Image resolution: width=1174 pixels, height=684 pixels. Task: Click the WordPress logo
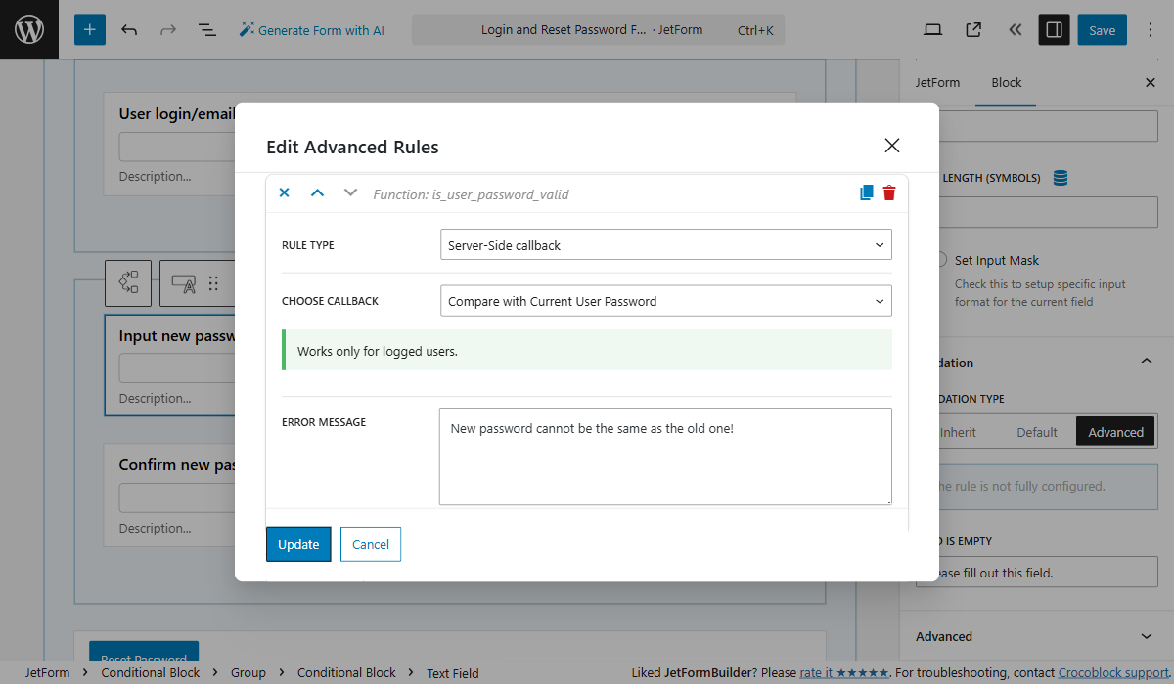28,28
